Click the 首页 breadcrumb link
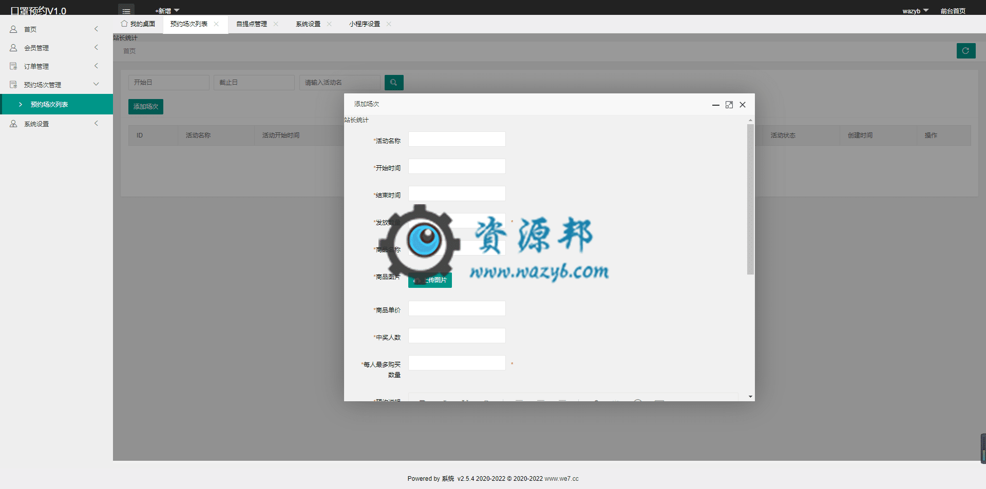 click(x=129, y=51)
